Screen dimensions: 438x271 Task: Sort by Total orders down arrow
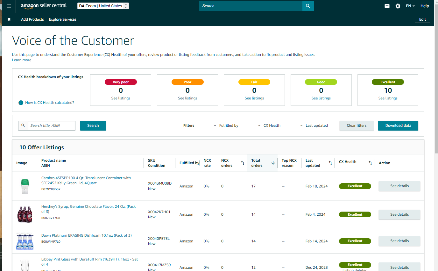pyautogui.click(x=273, y=163)
